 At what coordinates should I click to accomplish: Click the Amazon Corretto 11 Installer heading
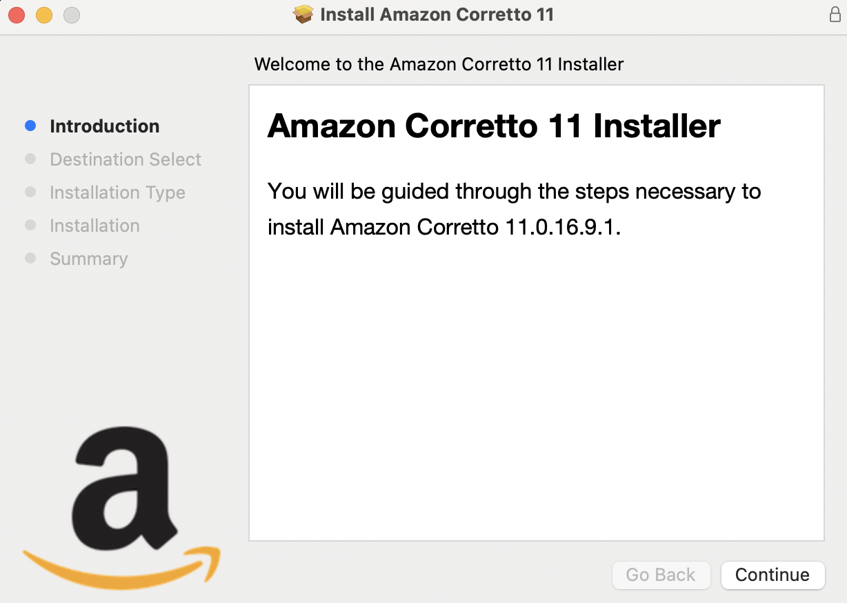[494, 126]
